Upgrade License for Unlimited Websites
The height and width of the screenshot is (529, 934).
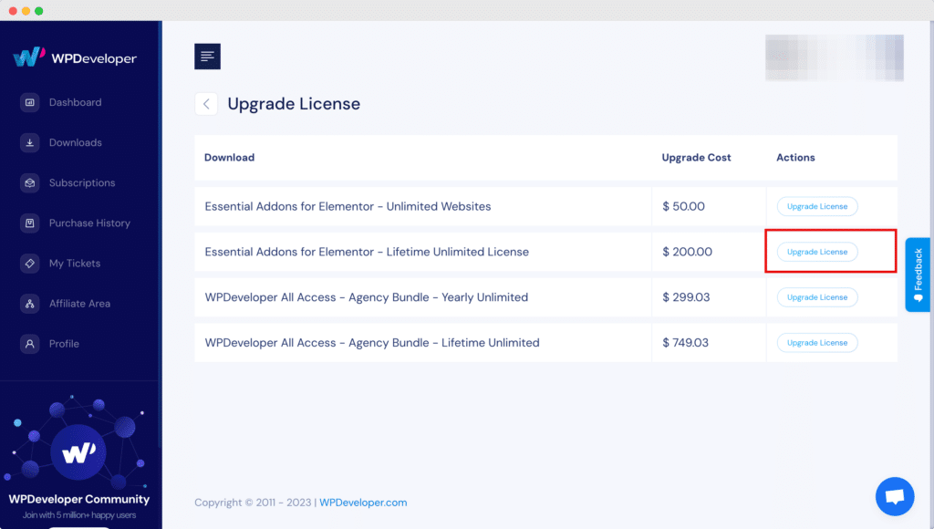[x=816, y=206]
